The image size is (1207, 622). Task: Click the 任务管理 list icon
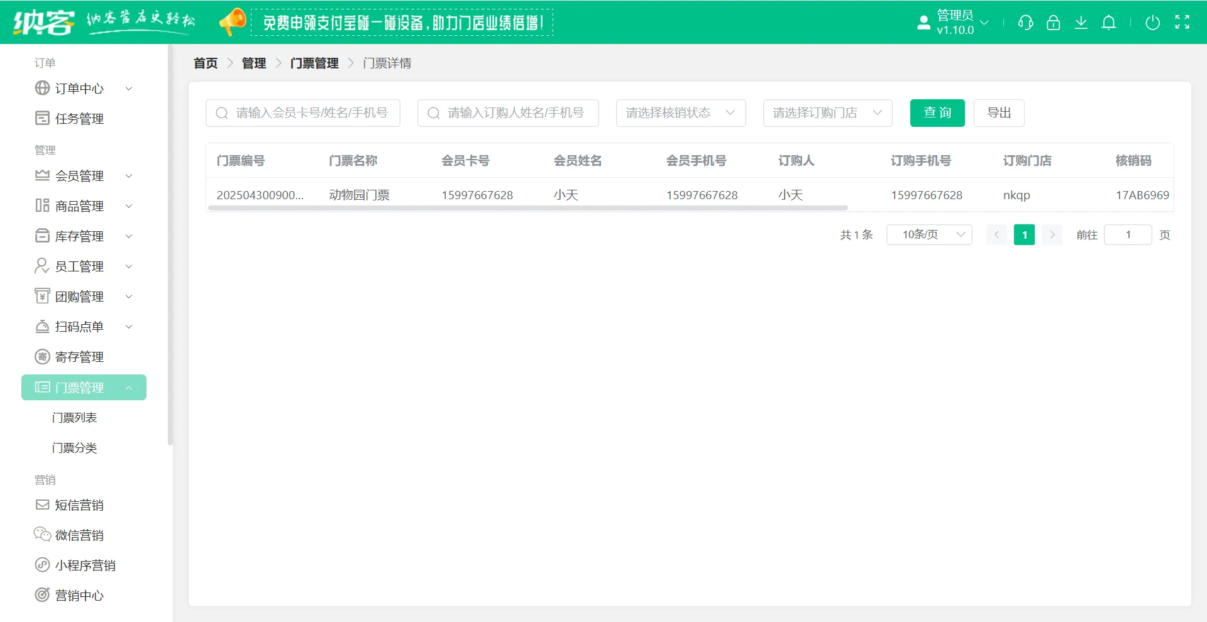click(x=42, y=118)
